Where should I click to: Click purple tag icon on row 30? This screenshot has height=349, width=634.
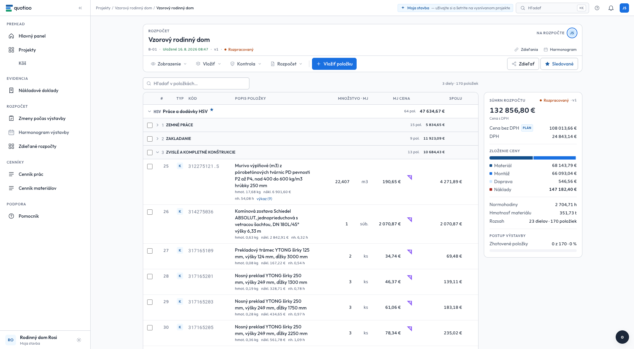click(410, 329)
